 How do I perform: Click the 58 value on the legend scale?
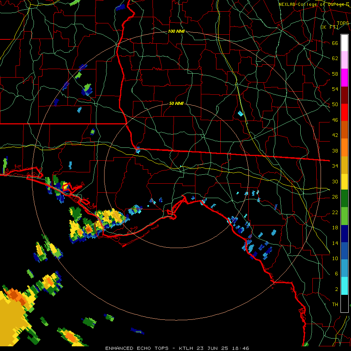(x=335, y=74)
